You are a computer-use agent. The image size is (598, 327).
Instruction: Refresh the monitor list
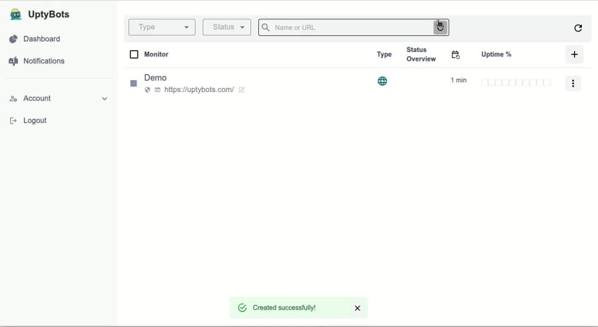click(578, 28)
